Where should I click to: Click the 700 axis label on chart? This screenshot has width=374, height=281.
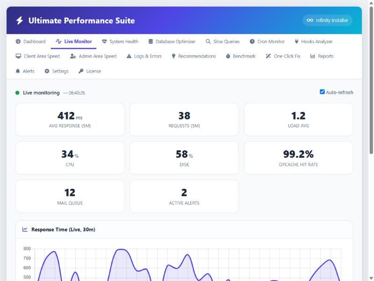point(27,259)
